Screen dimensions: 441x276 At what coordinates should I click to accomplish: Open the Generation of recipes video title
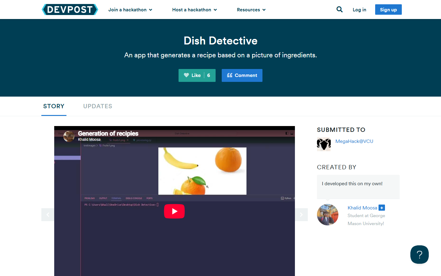click(x=108, y=133)
